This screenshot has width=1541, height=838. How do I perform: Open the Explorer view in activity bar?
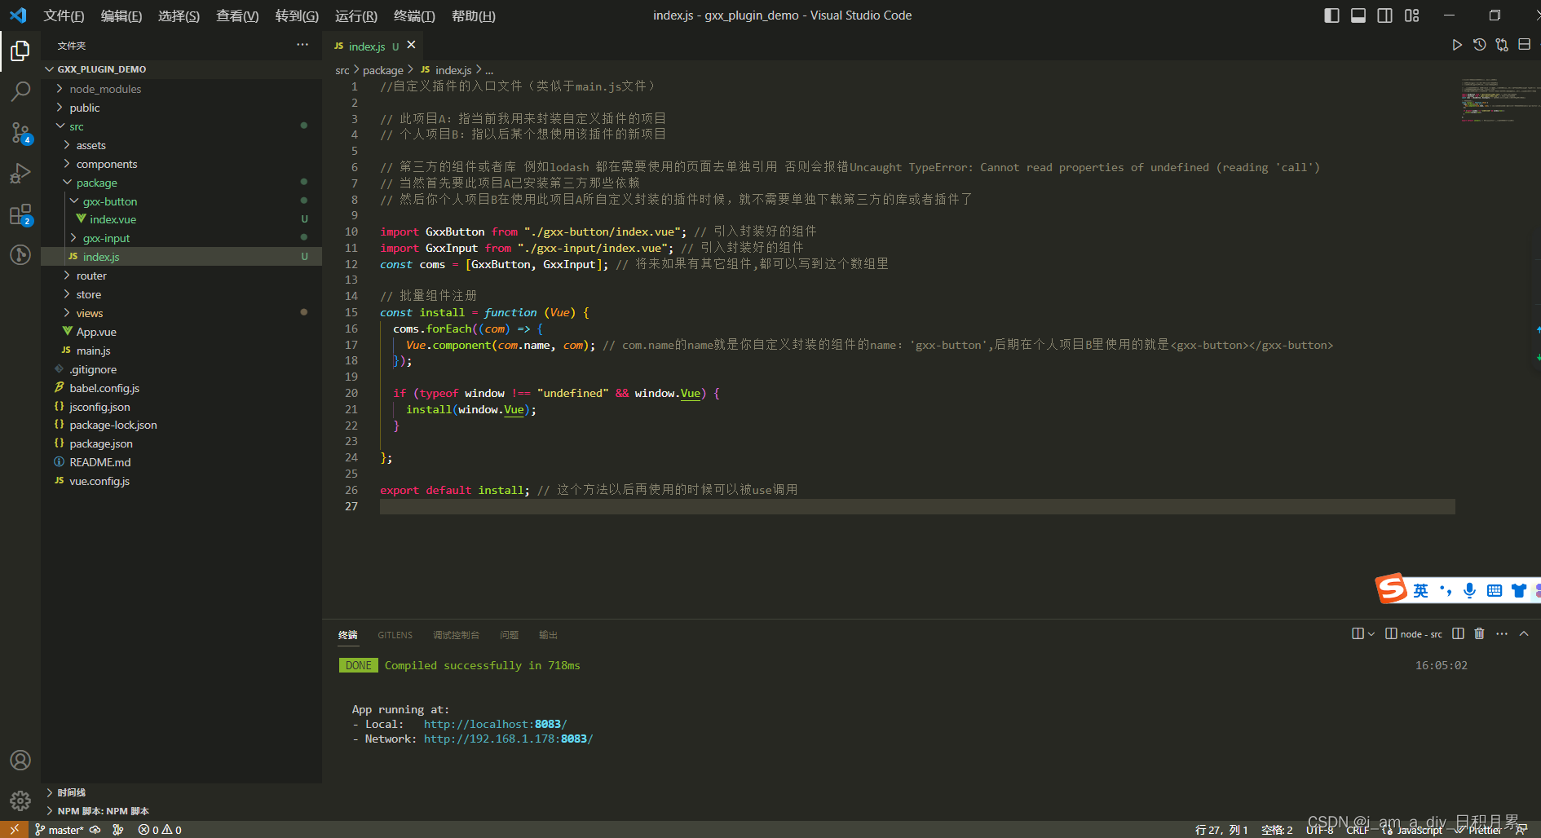[20, 51]
